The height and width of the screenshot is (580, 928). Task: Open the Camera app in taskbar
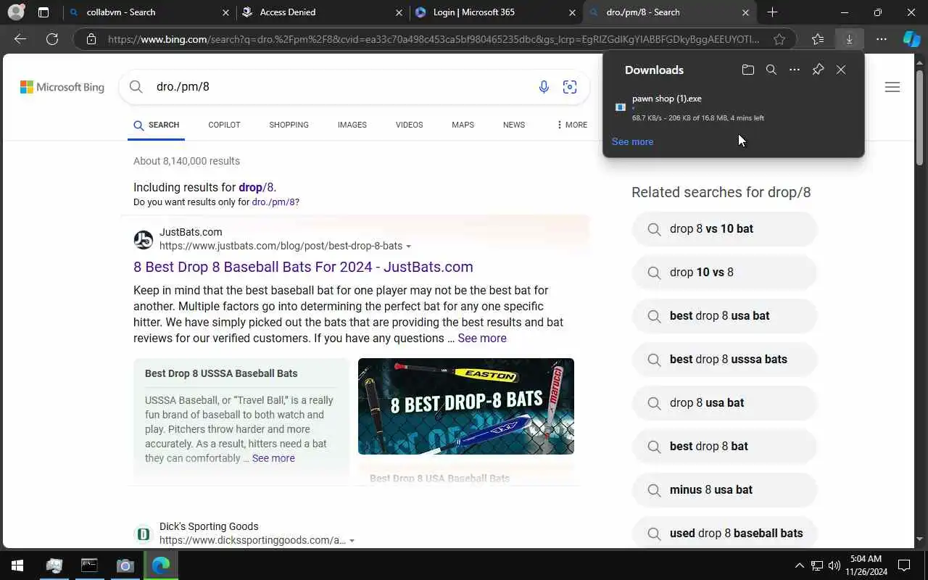pos(125,565)
